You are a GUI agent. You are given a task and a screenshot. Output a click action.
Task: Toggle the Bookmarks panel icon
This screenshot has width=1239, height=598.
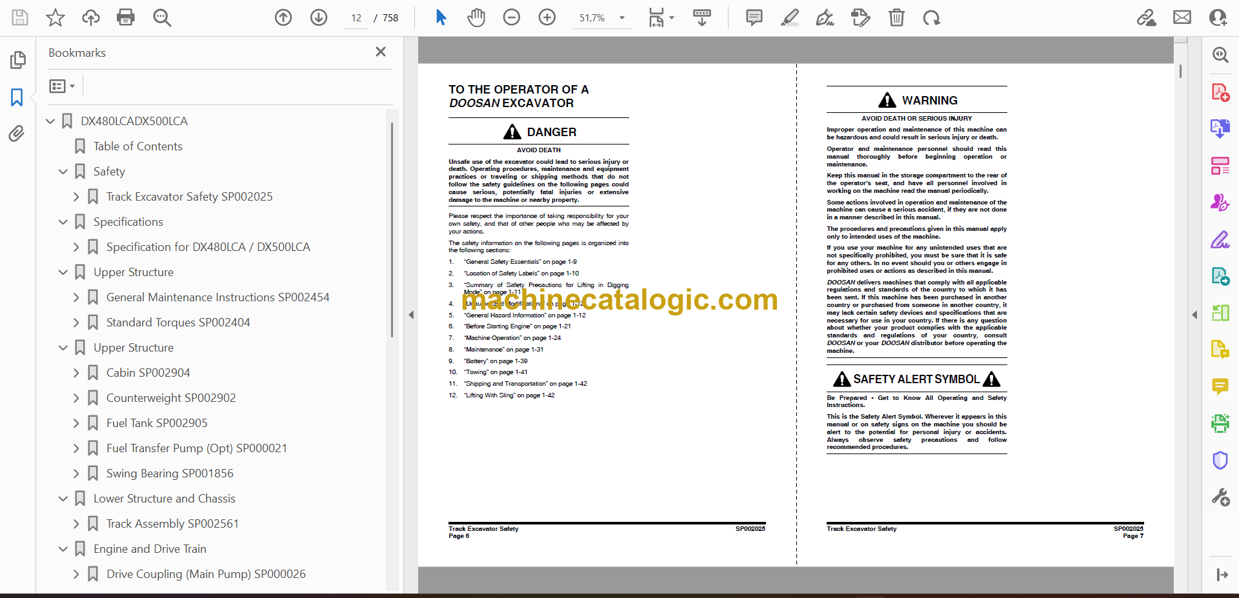point(17,97)
